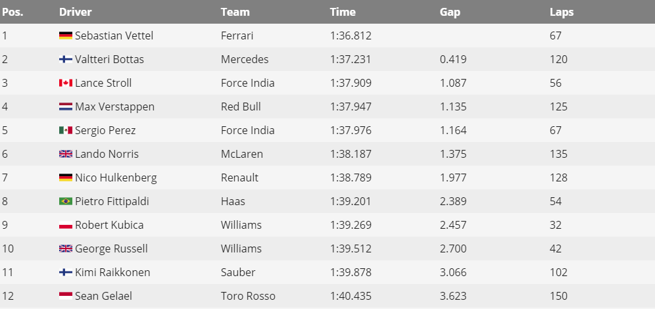This screenshot has width=655, height=309.
Task: Click the Brazilian flag by Pietro Fittipaldi
Action: (66, 201)
